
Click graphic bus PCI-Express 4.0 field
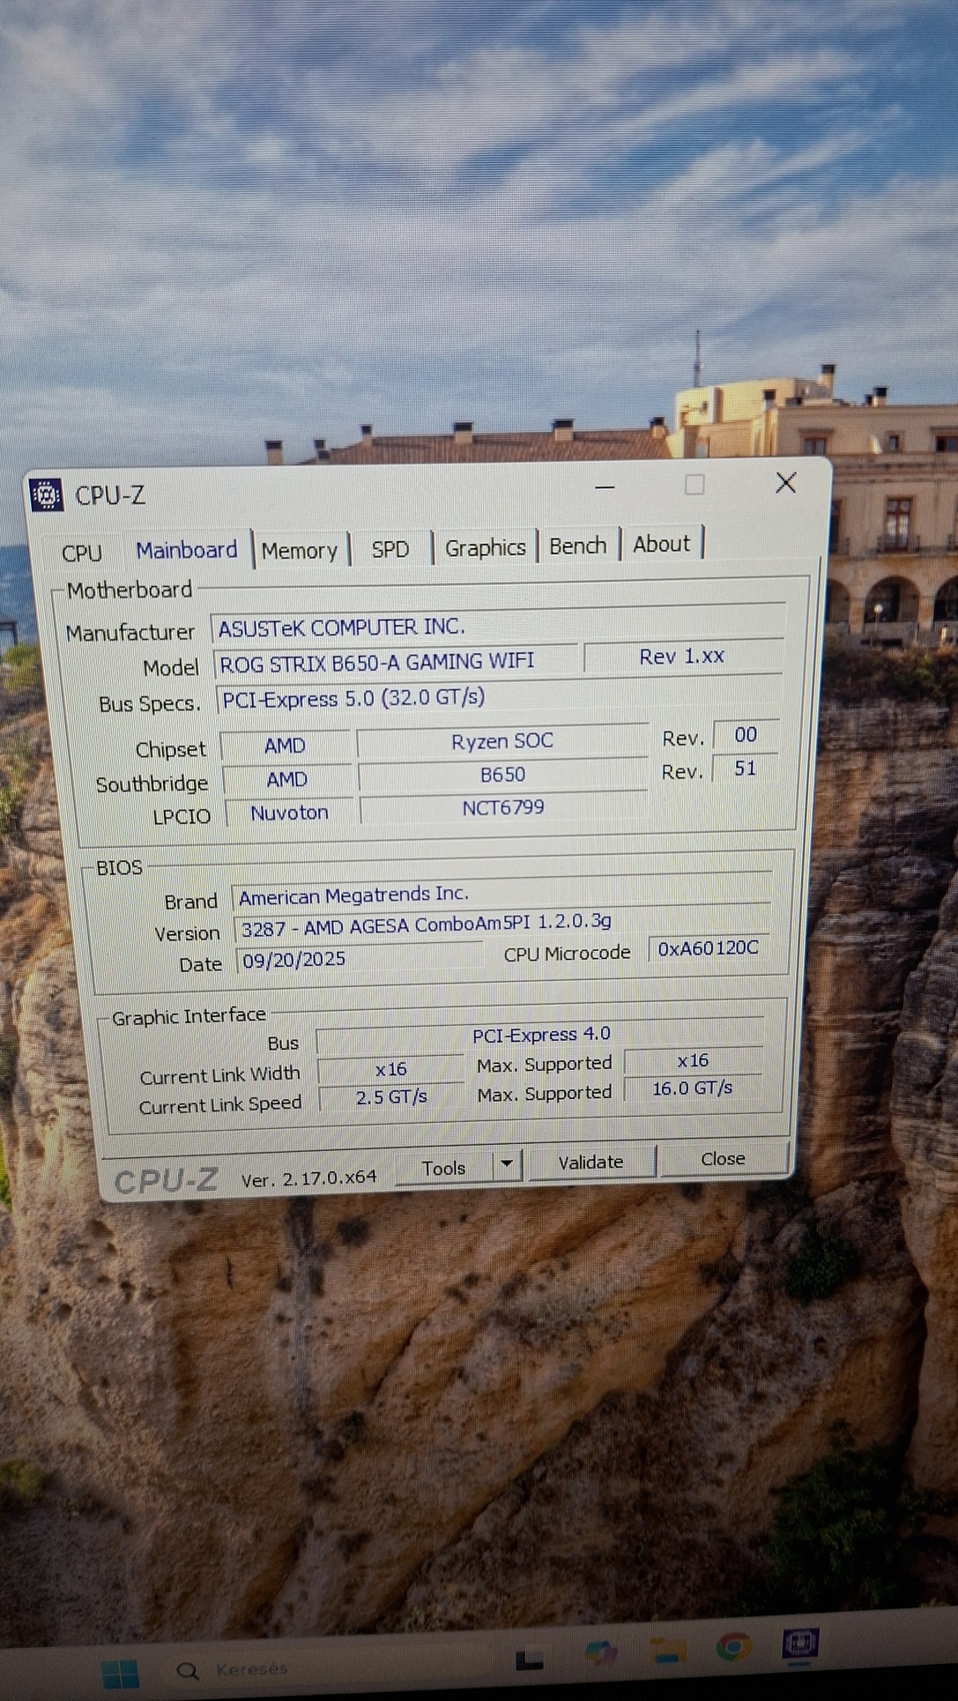[540, 1036]
